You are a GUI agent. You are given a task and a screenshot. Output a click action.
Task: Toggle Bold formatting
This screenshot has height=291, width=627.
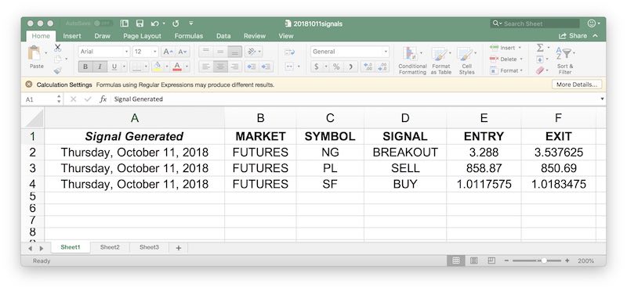pyautogui.click(x=85, y=66)
